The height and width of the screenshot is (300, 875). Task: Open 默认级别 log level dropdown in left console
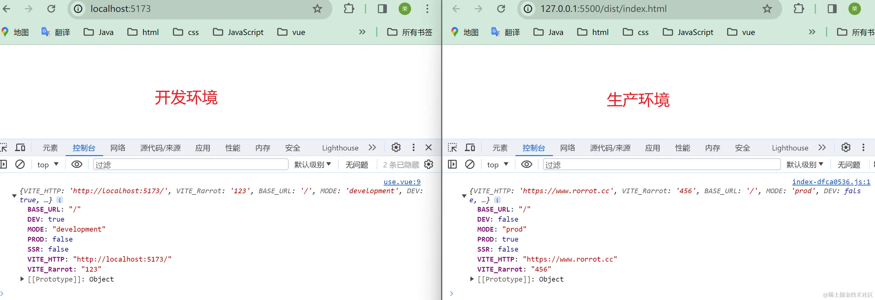[312, 165]
